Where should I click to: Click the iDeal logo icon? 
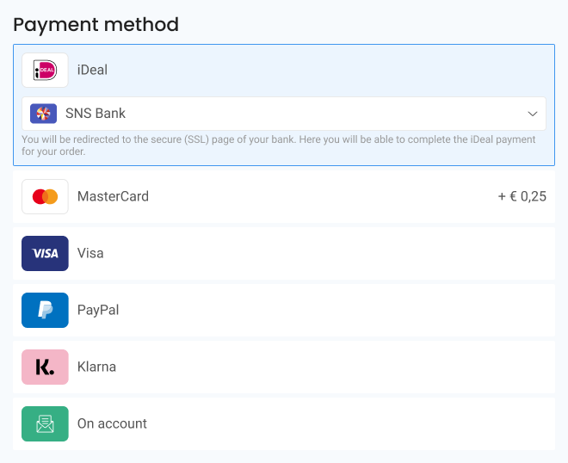point(45,71)
